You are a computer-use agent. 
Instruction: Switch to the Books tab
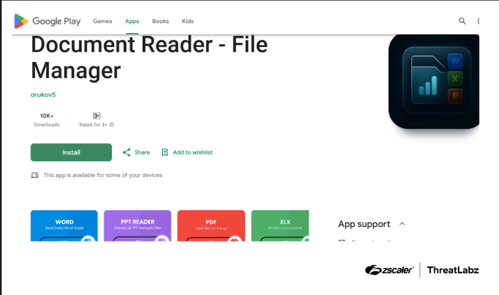(x=160, y=22)
